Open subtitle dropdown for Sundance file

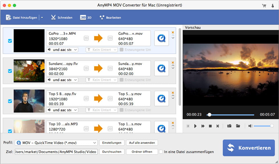point(102,80)
